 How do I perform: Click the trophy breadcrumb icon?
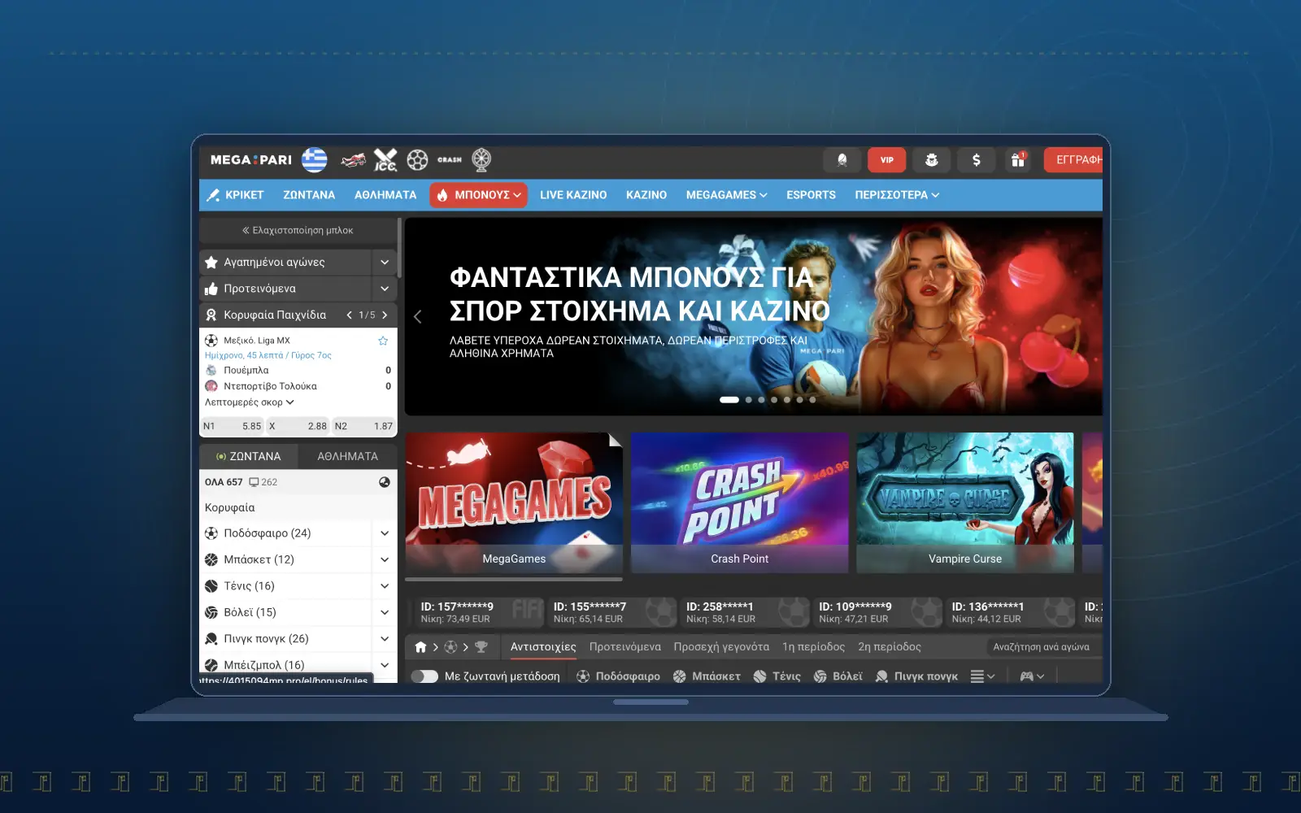click(481, 647)
